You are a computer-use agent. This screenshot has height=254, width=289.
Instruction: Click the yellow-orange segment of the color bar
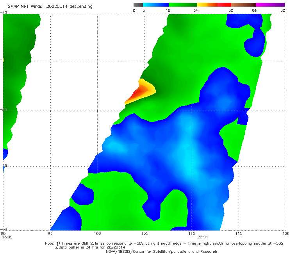[x=207, y=5]
